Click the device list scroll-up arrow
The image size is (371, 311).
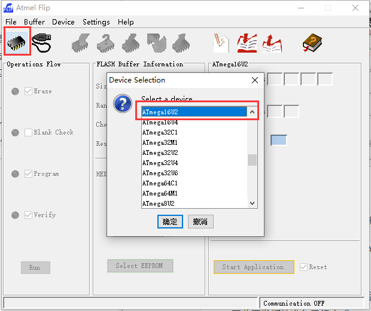252,112
